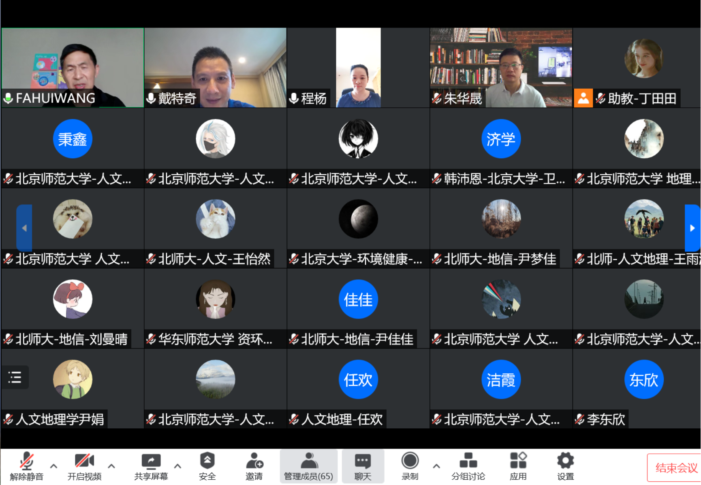701x485 pixels.
Task: Expand share screen options arrow
Action: (177, 466)
